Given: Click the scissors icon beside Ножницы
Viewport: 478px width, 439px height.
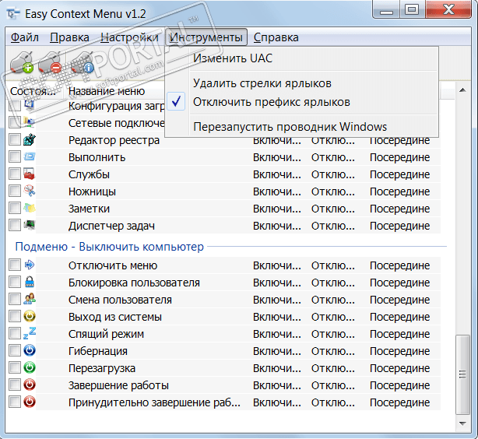Looking at the screenshot, I should coord(30,191).
